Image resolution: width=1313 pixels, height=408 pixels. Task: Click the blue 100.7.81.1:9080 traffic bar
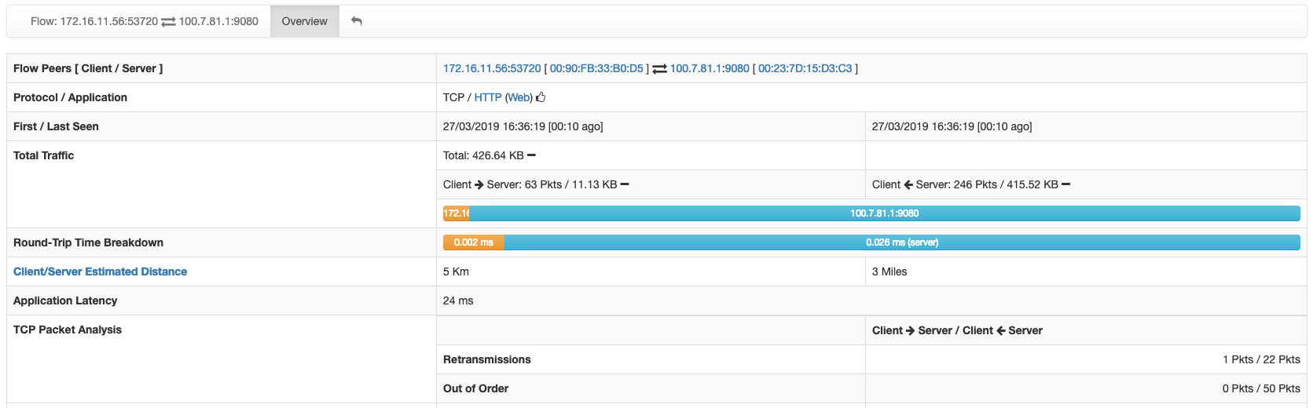point(885,213)
